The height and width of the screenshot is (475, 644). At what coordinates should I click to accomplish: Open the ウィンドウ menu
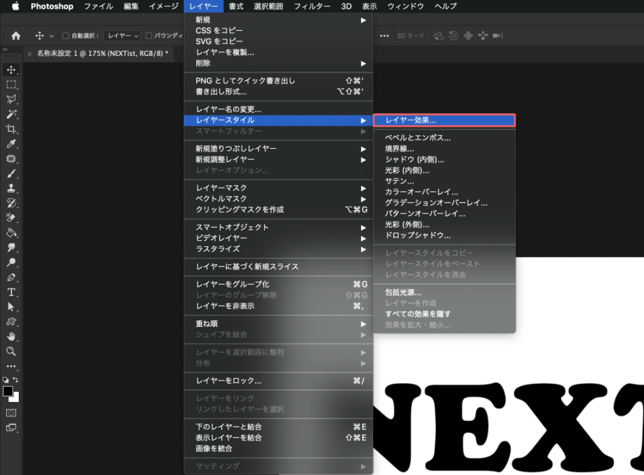point(406,6)
